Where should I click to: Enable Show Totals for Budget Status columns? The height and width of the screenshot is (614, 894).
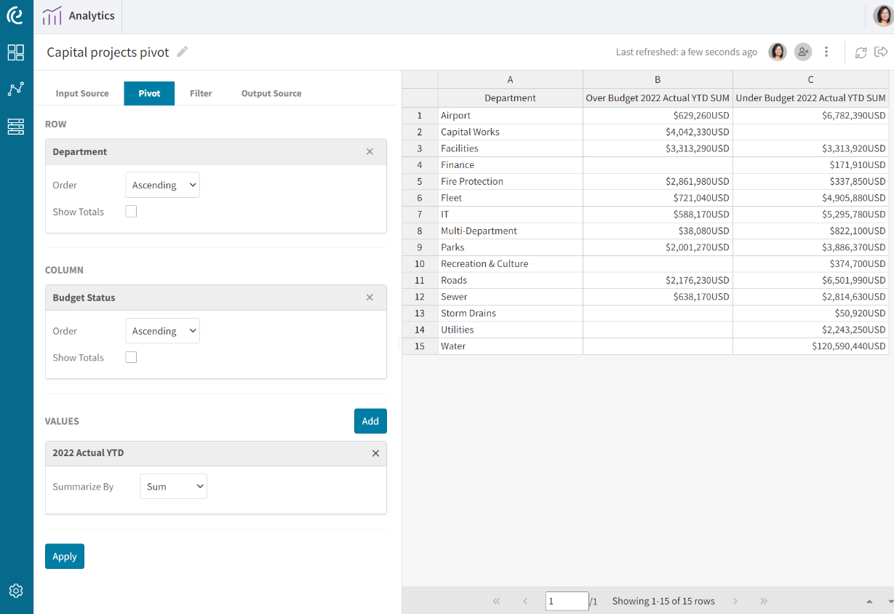(x=131, y=357)
